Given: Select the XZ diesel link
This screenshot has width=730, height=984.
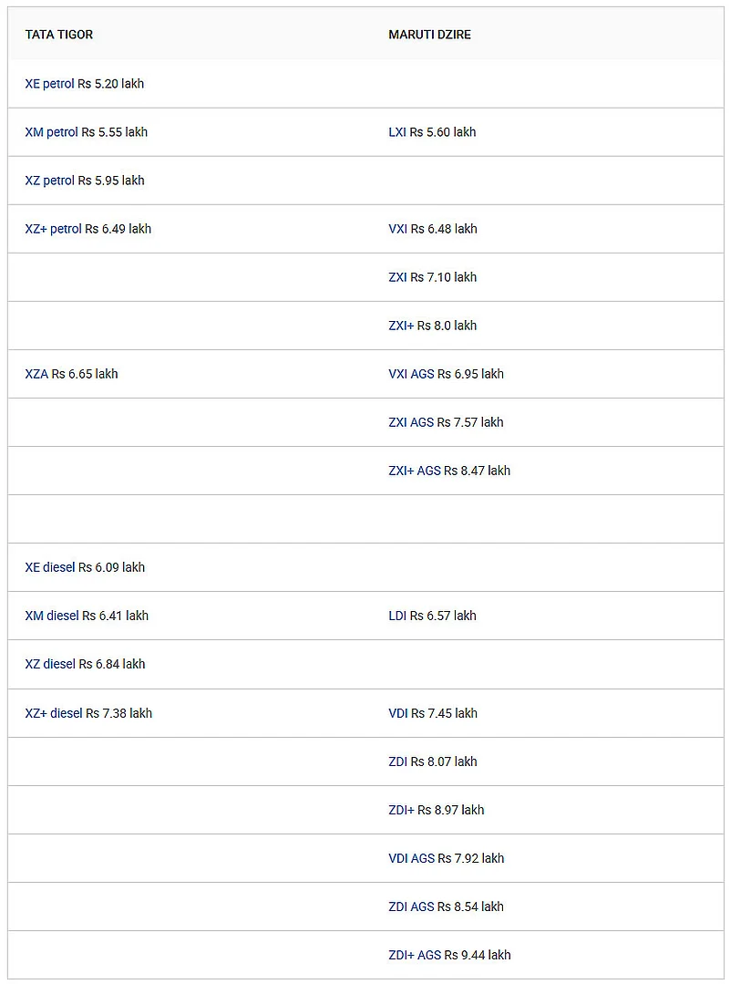Looking at the screenshot, I should pyautogui.click(x=50, y=664).
